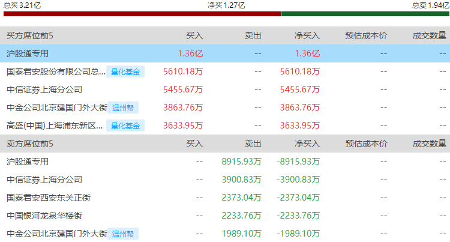Click 5455.67万 net buy value
The height and width of the screenshot is (242, 450).
click(x=300, y=89)
